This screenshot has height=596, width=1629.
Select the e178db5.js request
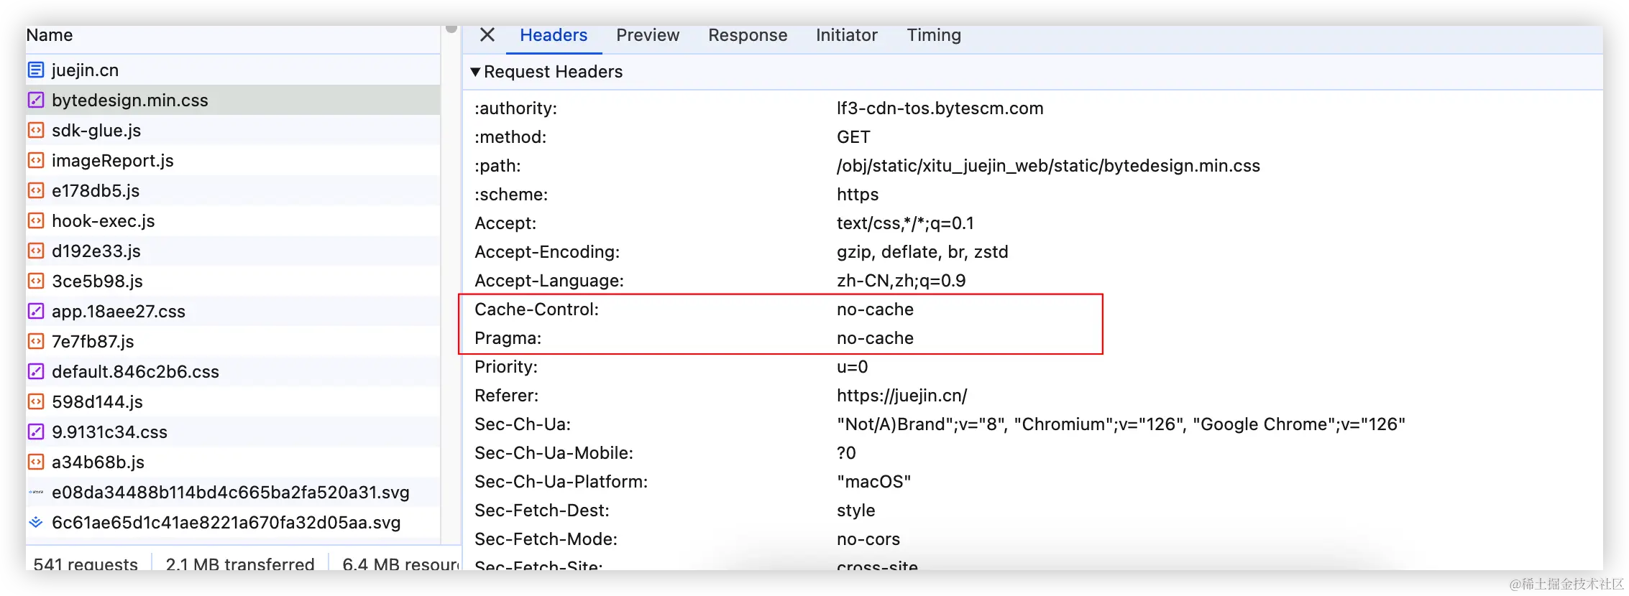233,190
